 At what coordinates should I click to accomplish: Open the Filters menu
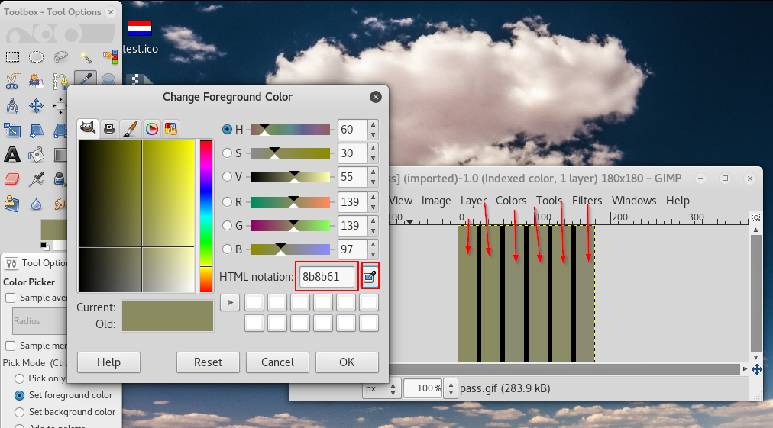click(587, 201)
